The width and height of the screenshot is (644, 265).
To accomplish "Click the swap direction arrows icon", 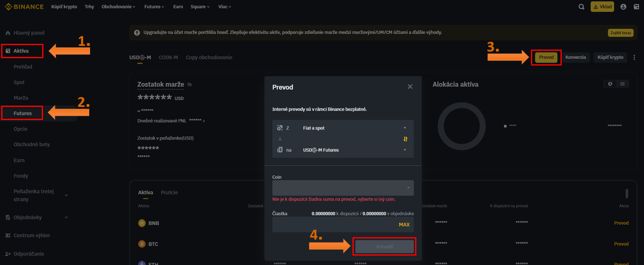I will 405,139.
